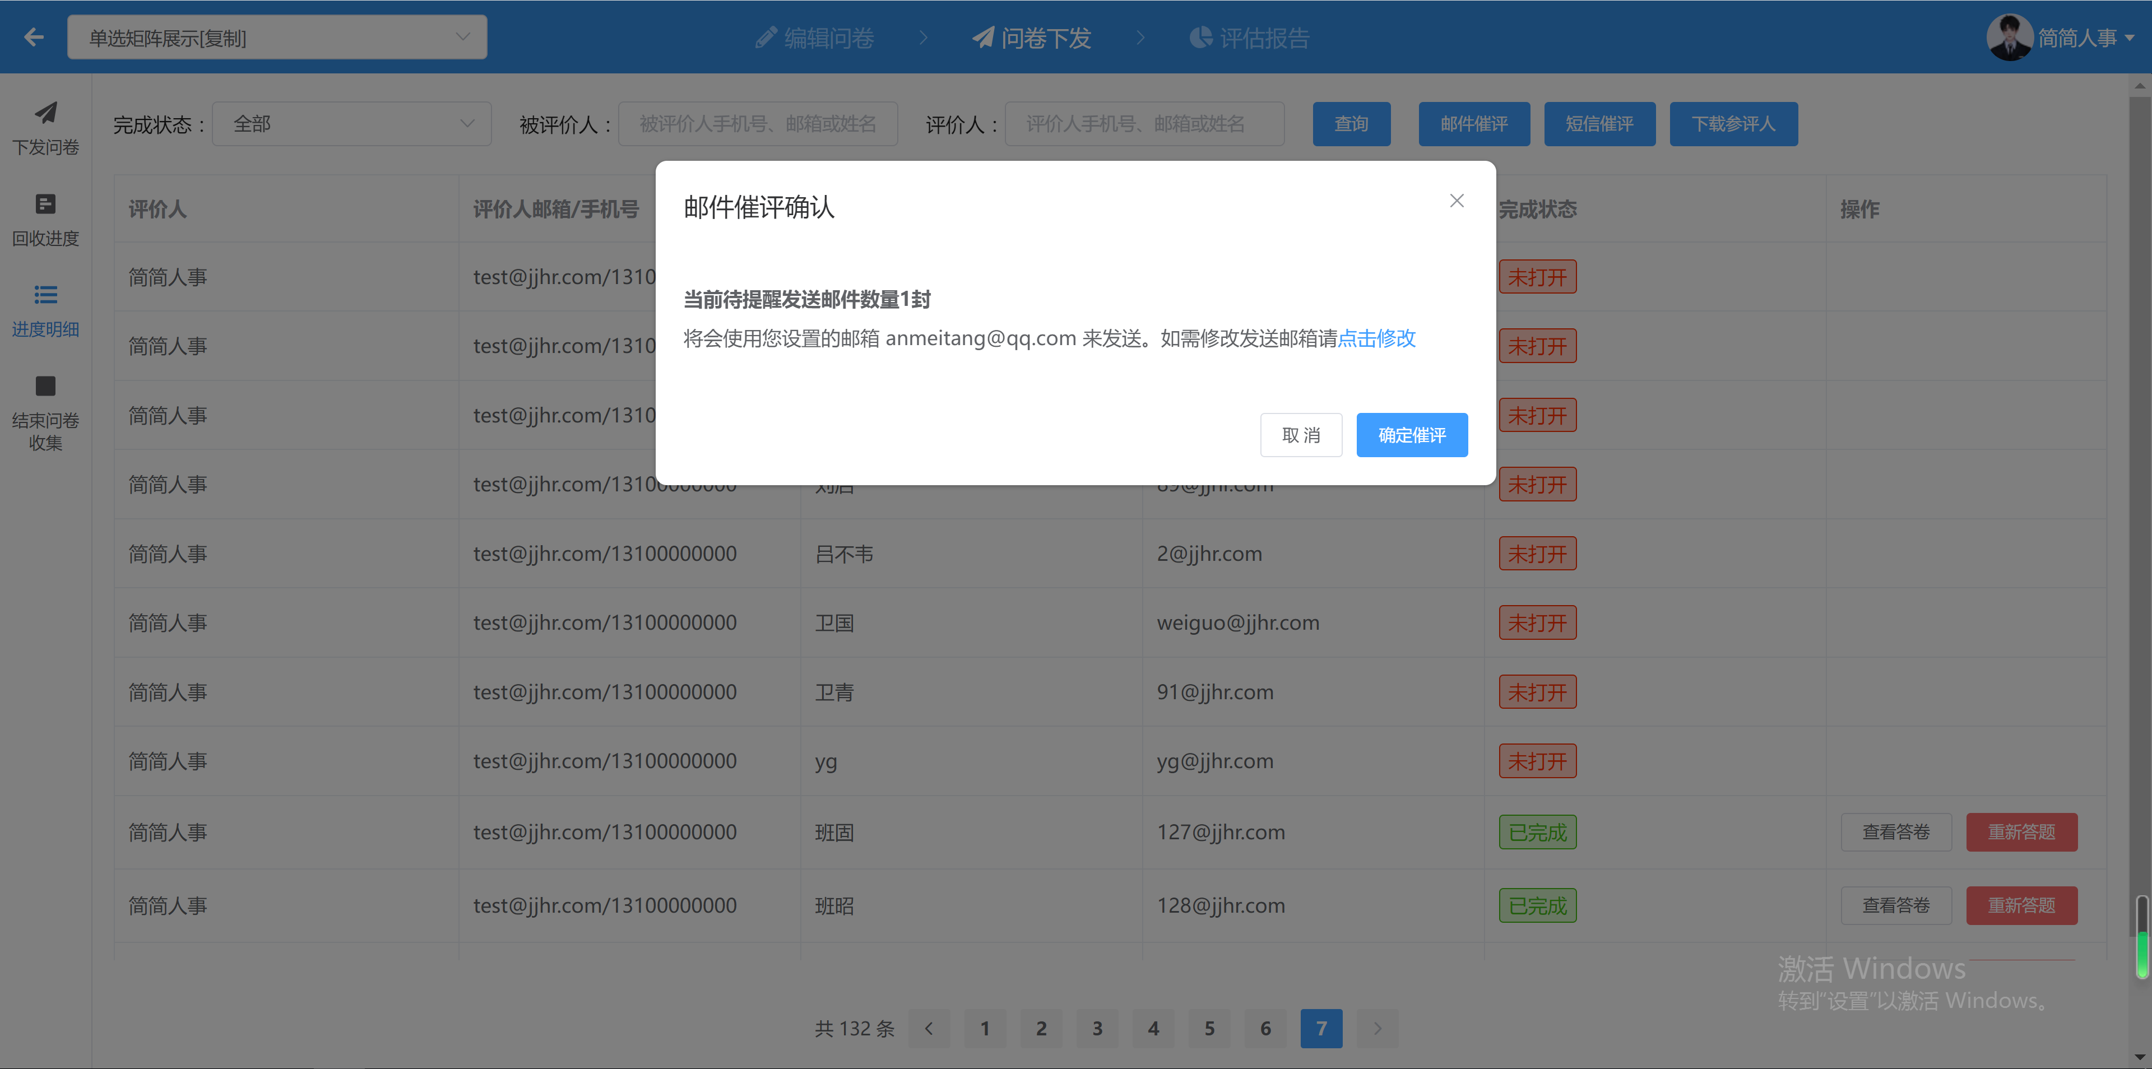Image resolution: width=2152 pixels, height=1069 pixels.
Task: Click the 查询 button
Action: (1352, 124)
